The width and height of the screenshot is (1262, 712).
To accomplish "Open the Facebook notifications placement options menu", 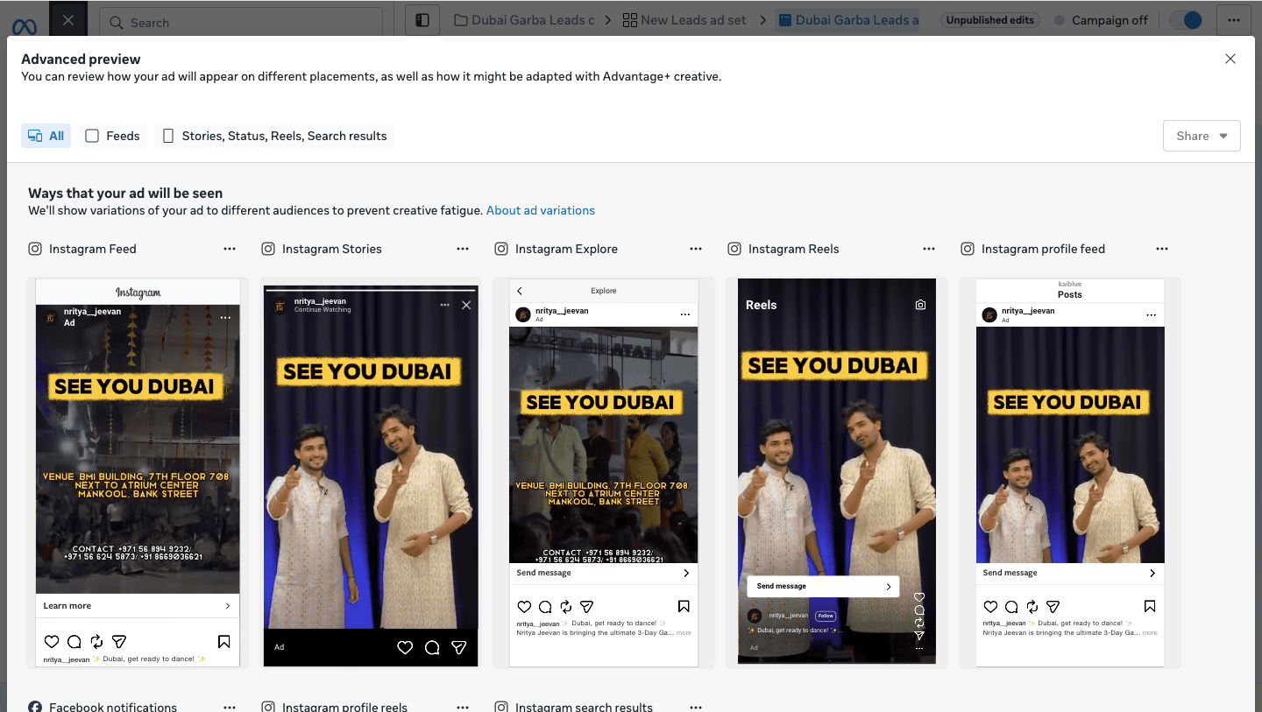I will coord(230,707).
